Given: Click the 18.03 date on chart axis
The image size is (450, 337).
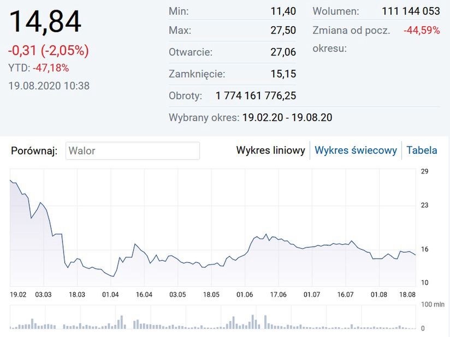Looking at the screenshot, I should 76,294.
